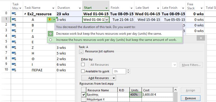Open the Start date picker dropdown for task A
Viewport: 216px width, 102px height.
pos(106,20)
